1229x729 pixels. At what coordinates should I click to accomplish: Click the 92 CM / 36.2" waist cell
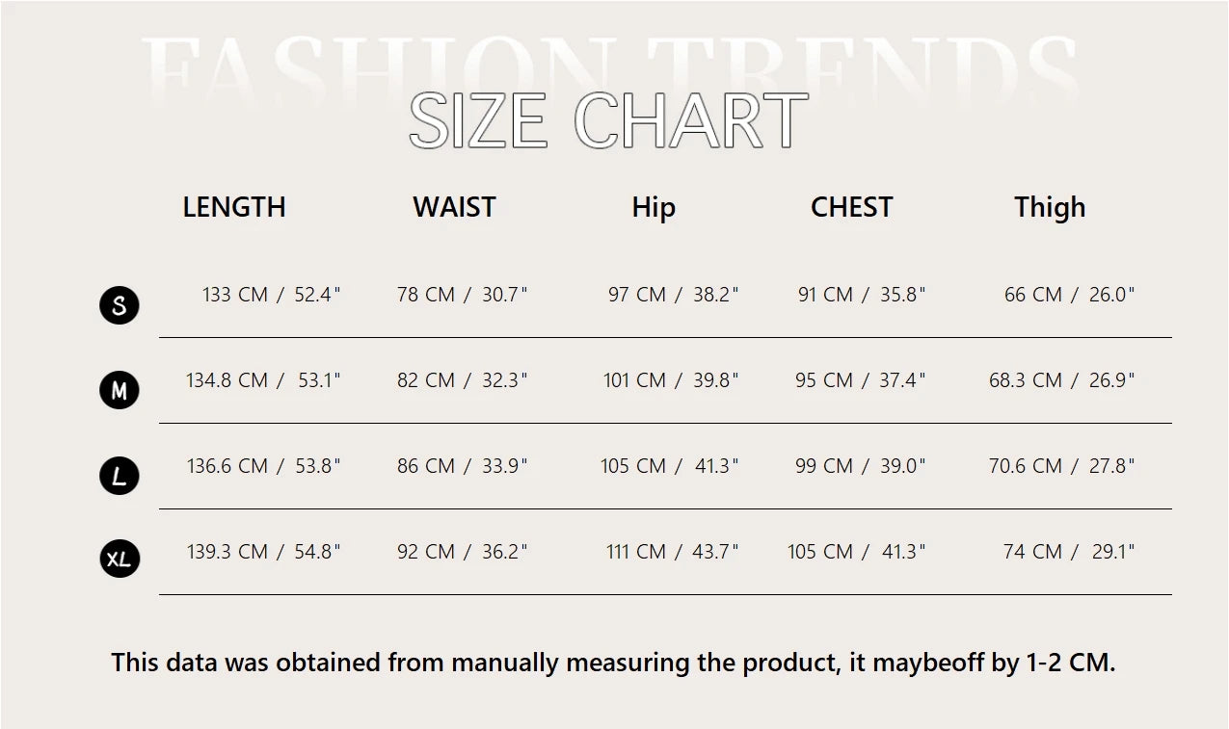463,552
